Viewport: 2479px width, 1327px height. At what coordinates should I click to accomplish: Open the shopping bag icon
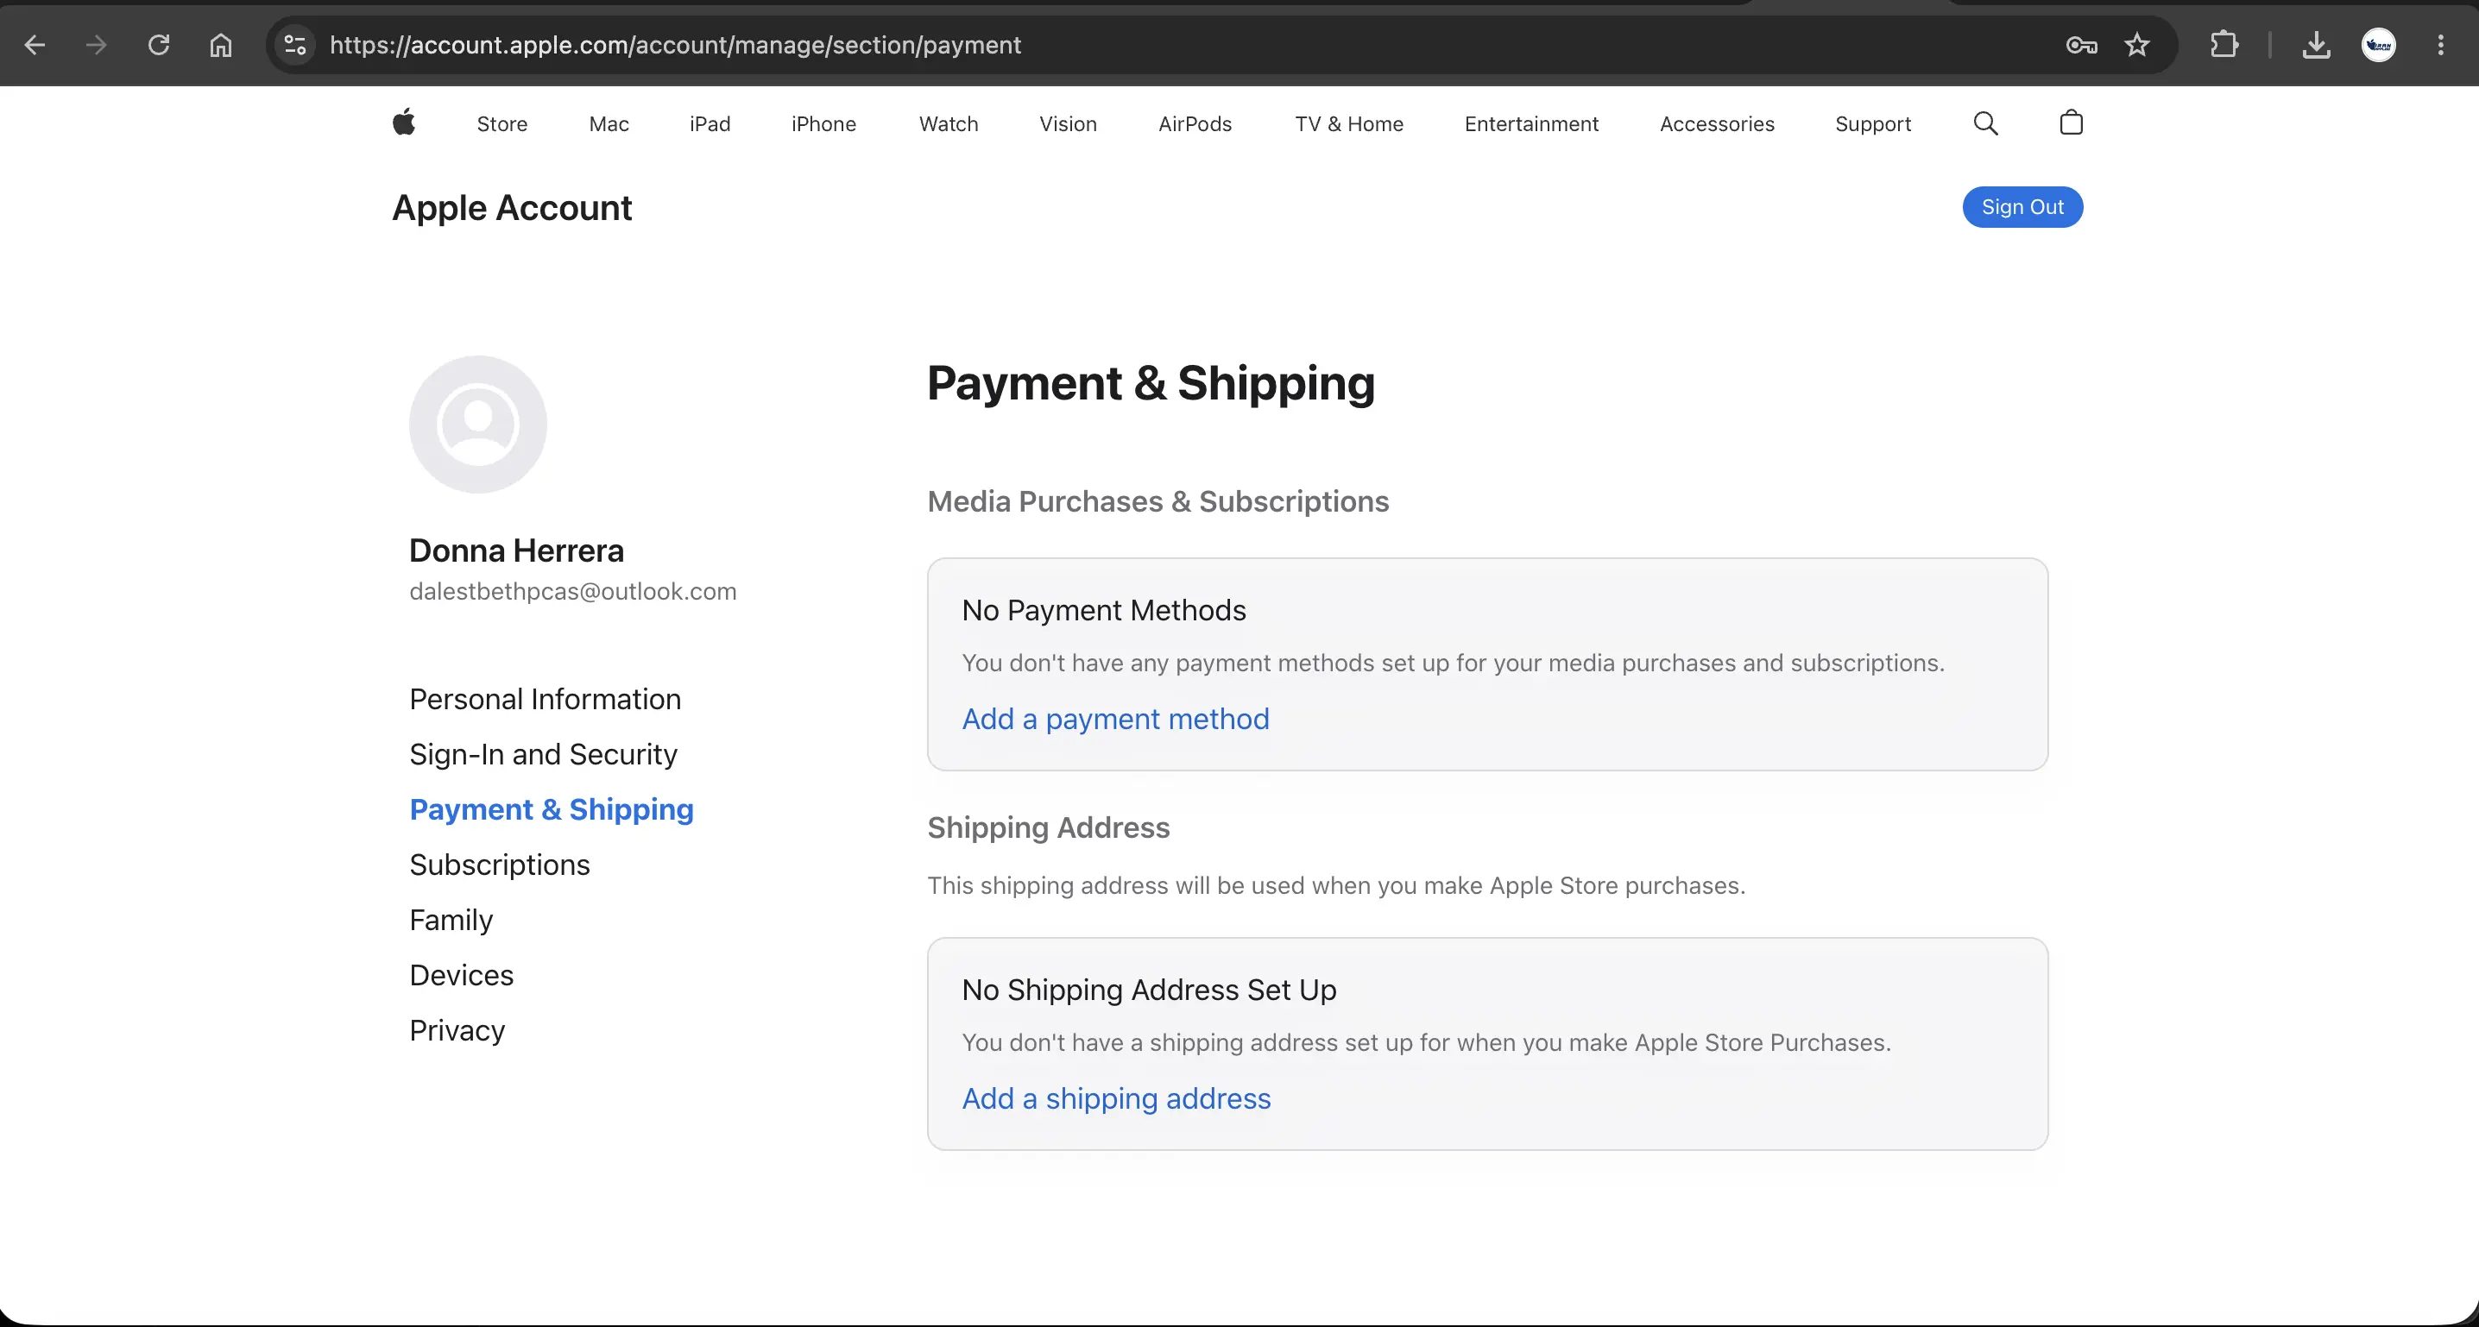(x=2071, y=123)
